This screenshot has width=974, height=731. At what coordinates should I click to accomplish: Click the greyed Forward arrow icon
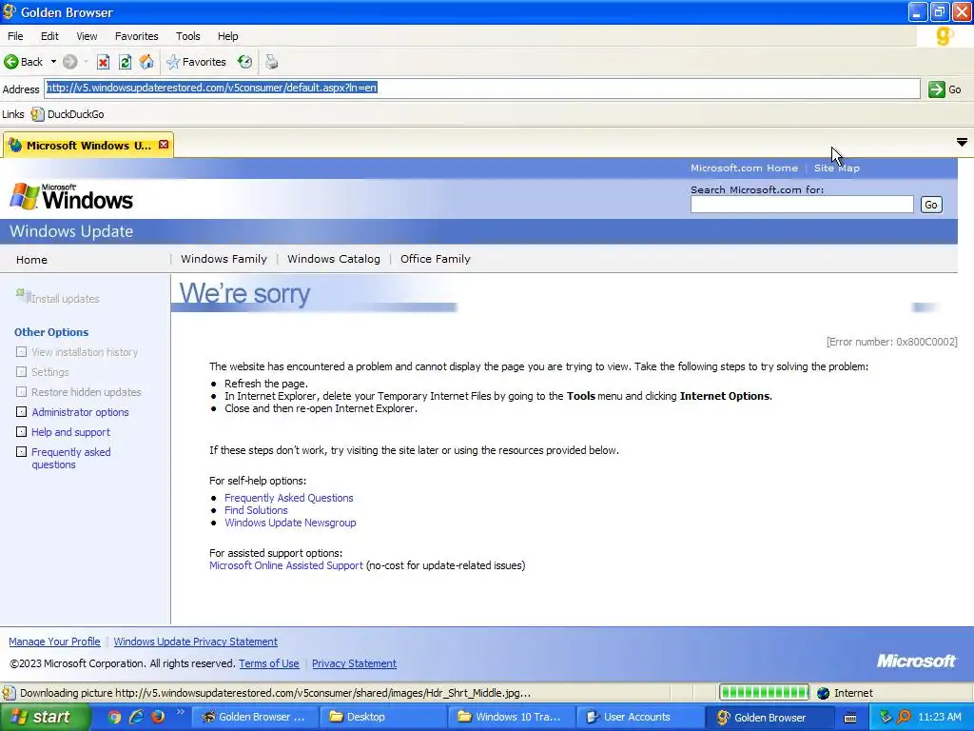click(70, 62)
